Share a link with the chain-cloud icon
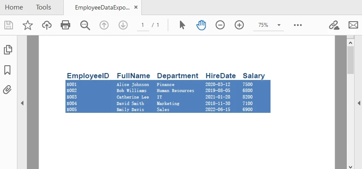Screen dimensions: 362x169 point(334,25)
